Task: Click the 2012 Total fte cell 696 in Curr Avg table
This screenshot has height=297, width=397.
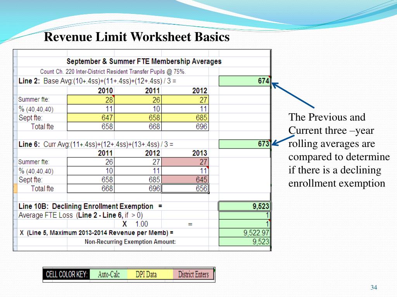Action: click(138, 188)
